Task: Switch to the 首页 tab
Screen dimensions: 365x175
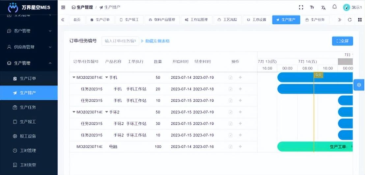Action: 77,20
